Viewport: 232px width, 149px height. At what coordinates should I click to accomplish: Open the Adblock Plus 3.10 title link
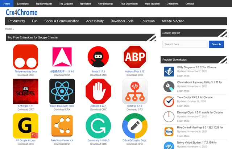[x=134, y=71]
